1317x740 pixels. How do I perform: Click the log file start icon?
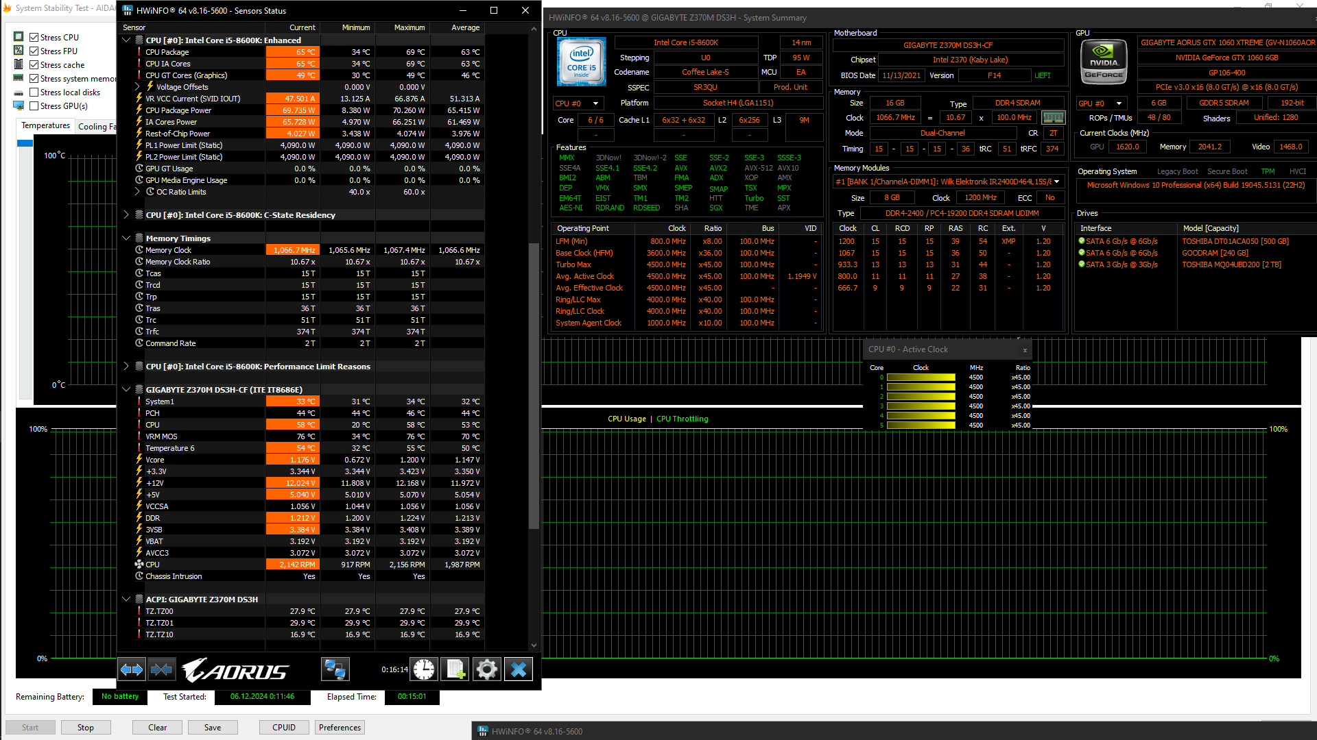455,669
